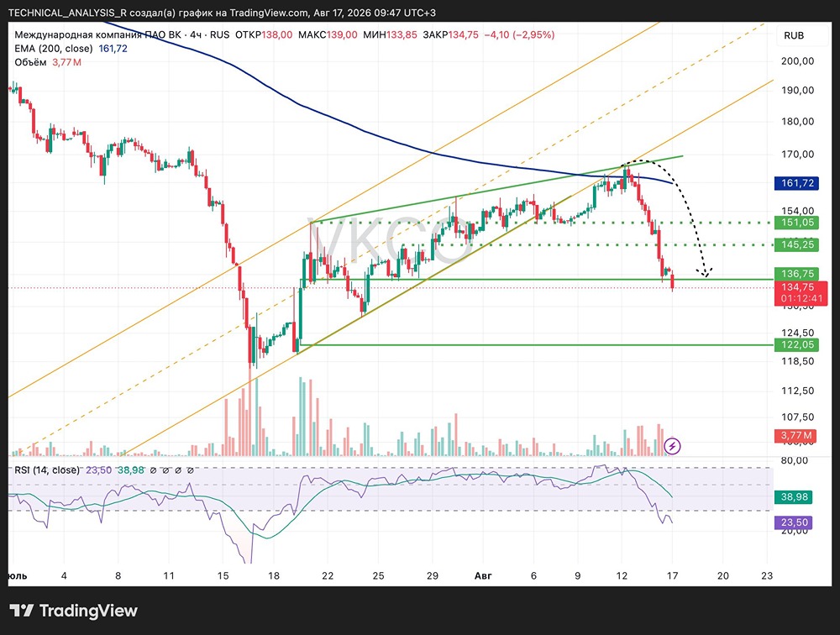
Task: Click the EMA (200, close) indicator legend
Action: (x=54, y=49)
